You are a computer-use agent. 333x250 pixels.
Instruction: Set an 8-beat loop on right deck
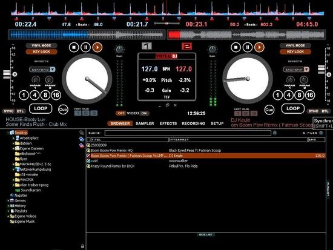coord(299,95)
